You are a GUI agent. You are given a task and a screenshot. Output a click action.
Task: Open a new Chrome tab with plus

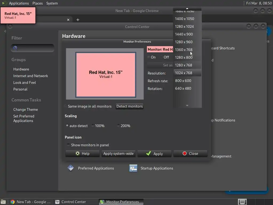tap(78, 20)
